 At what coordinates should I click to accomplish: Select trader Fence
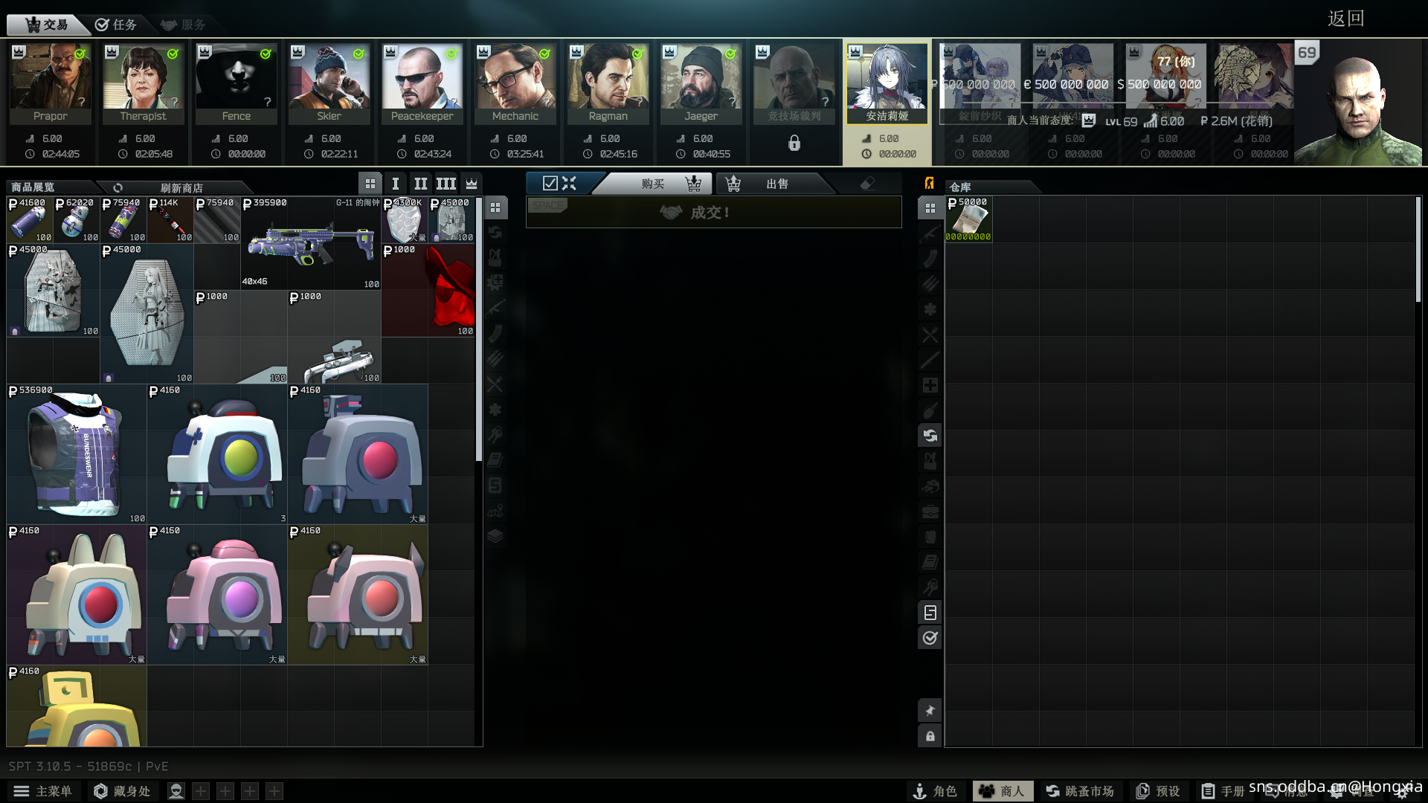coord(237,83)
